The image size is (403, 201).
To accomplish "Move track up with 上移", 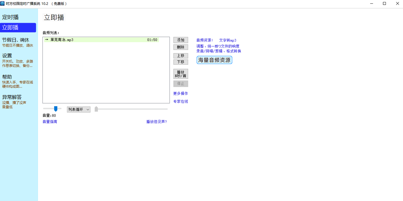I will tap(181, 56).
